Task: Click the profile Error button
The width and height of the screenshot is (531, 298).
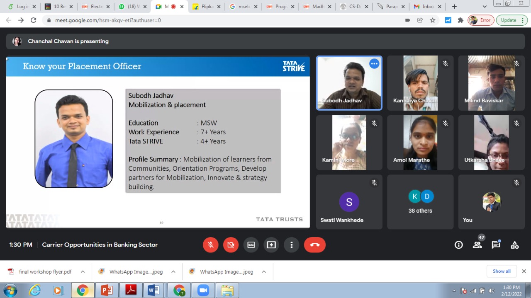Action: tap(481, 20)
